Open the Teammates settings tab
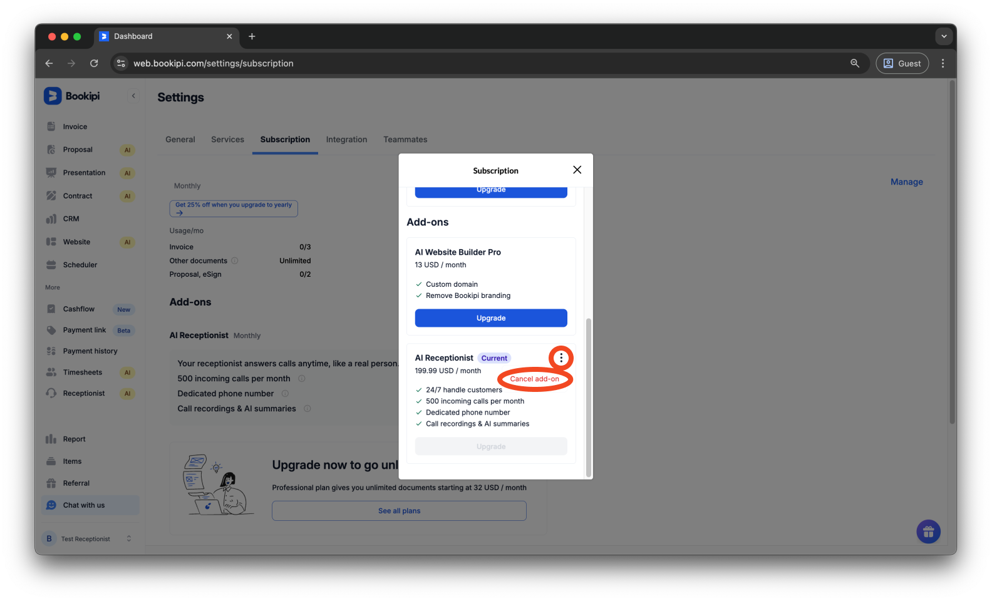 pos(405,140)
